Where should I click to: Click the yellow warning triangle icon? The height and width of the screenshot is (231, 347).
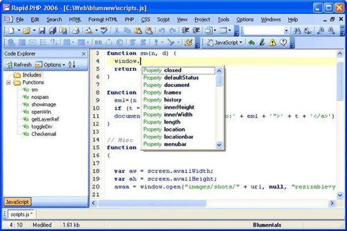pos(272,42)
